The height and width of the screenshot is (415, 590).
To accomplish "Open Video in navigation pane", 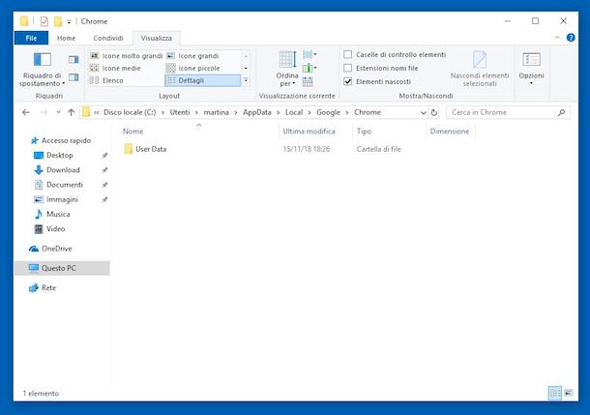I will (55, 228).
